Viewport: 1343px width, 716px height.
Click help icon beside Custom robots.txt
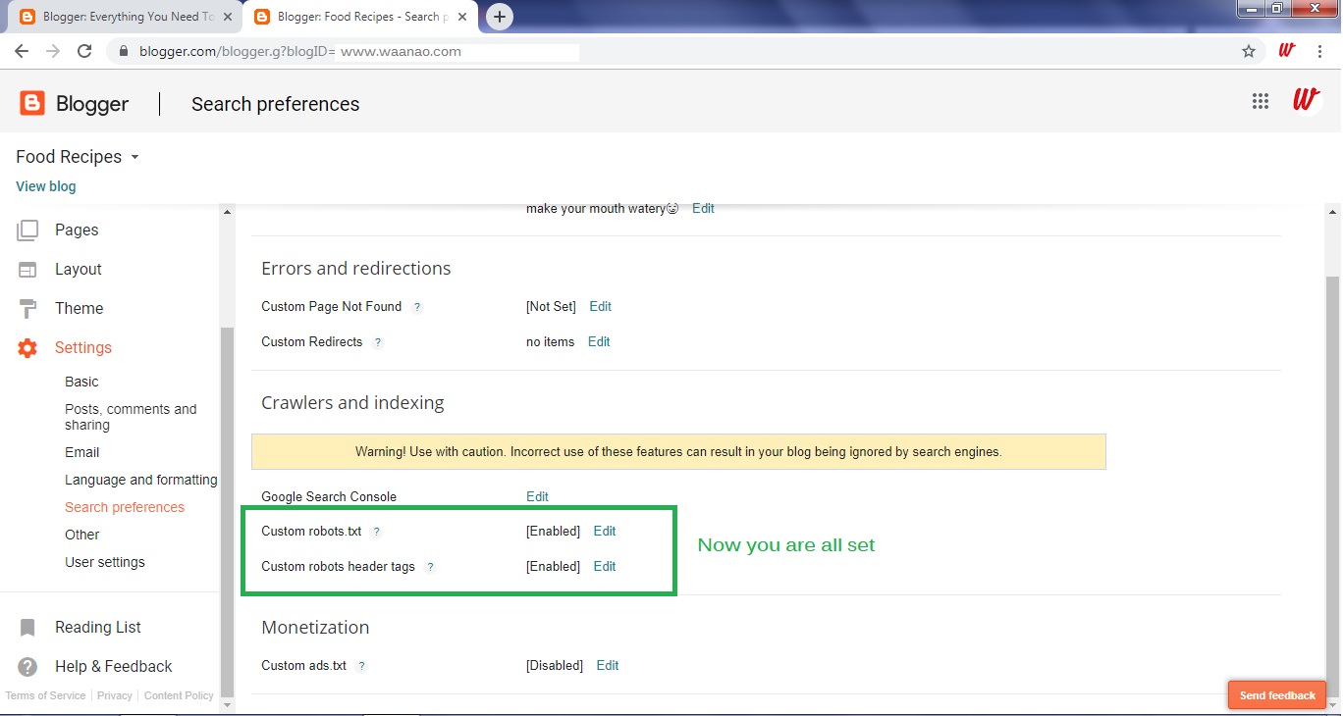376,532
